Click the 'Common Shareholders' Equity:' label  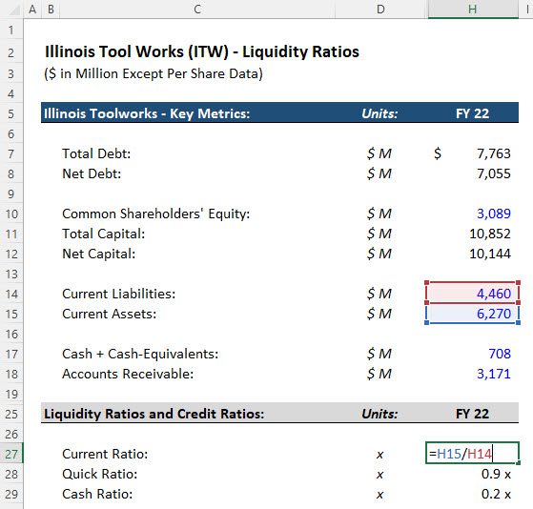click(156, 214)
